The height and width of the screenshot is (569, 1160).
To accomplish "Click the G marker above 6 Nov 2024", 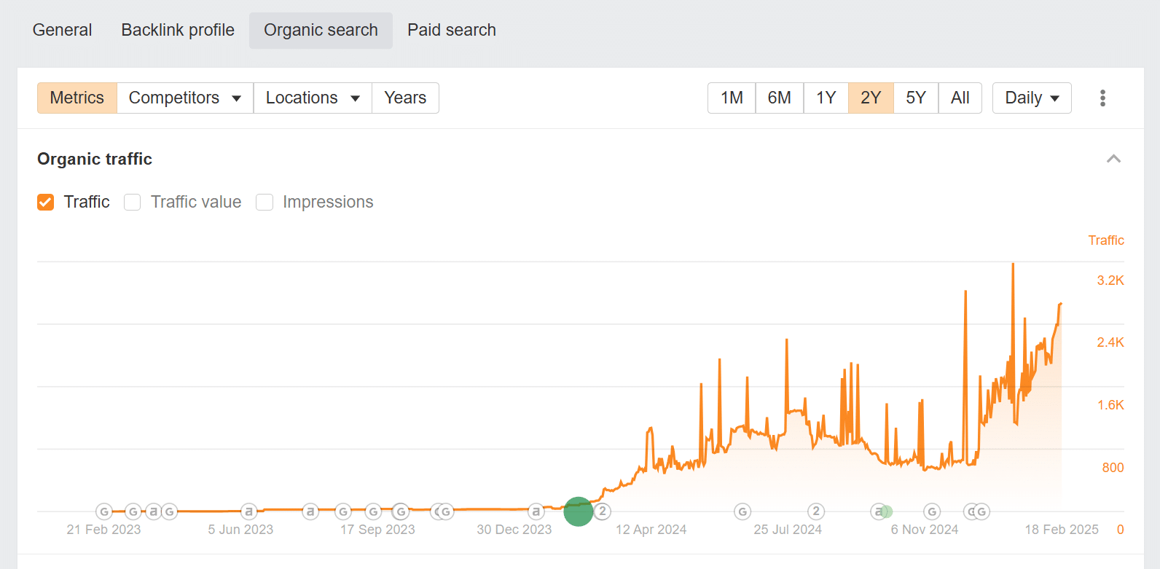I will (932, 511).
